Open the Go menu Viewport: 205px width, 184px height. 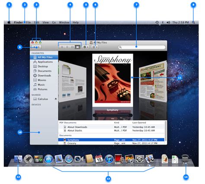click(54, 23)
